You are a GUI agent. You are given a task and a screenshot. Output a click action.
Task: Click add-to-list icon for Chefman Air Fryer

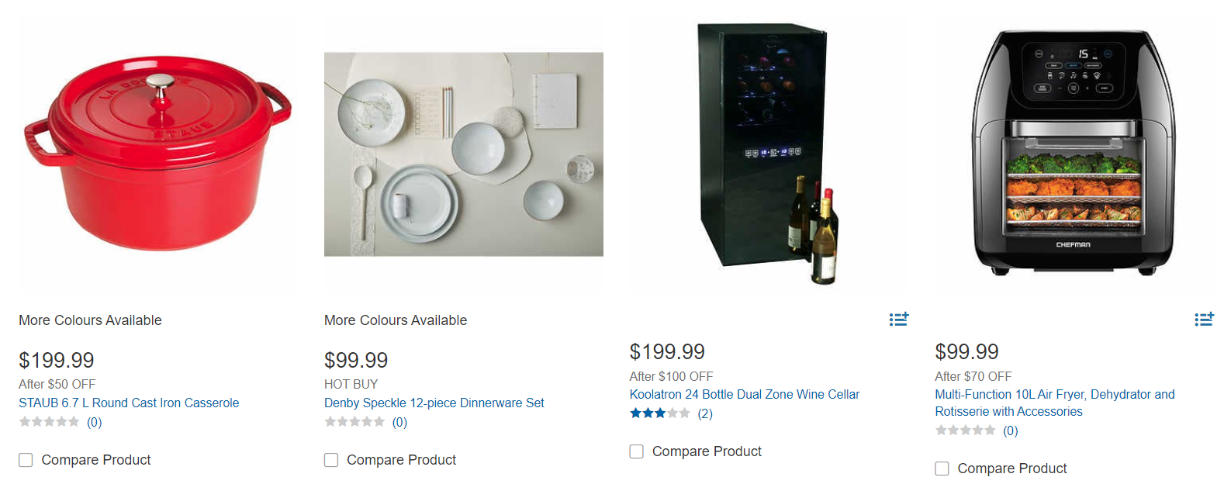[1203, 319]
